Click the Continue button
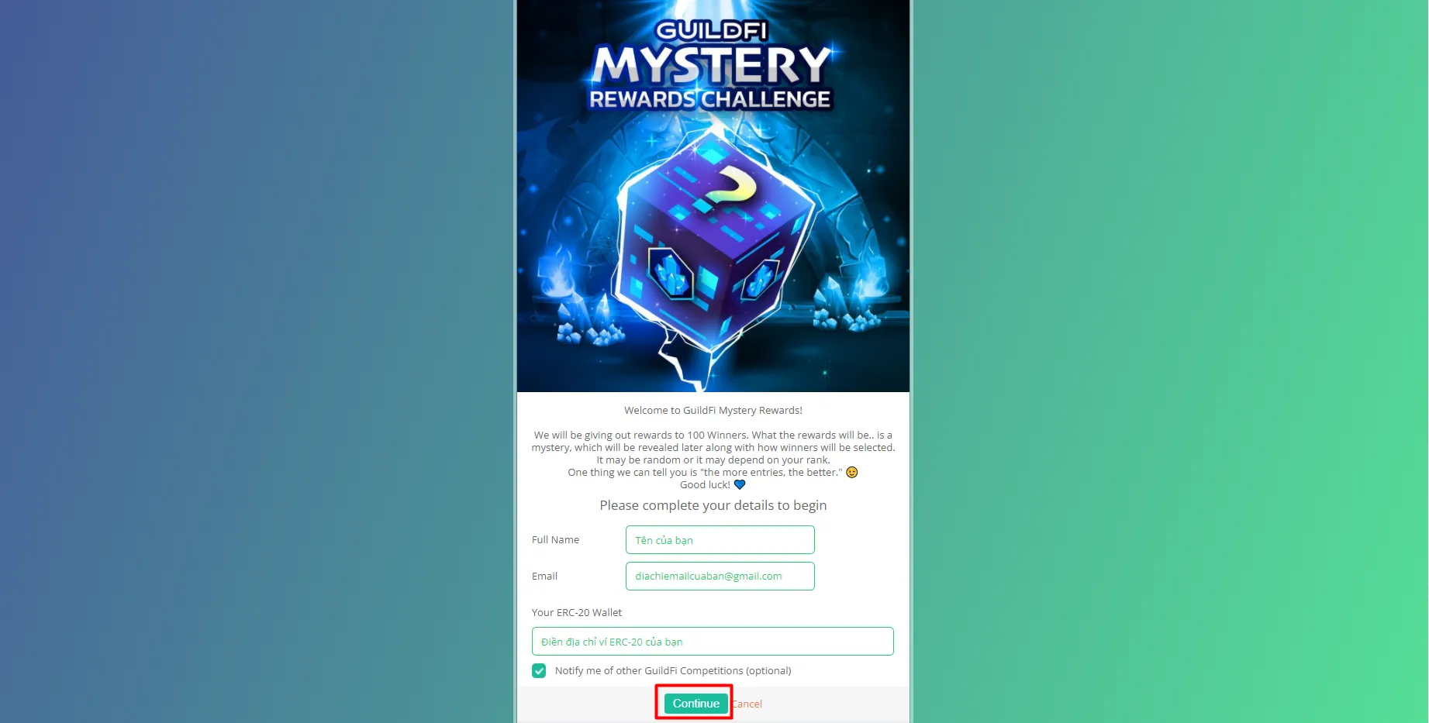 coord(696,704)
